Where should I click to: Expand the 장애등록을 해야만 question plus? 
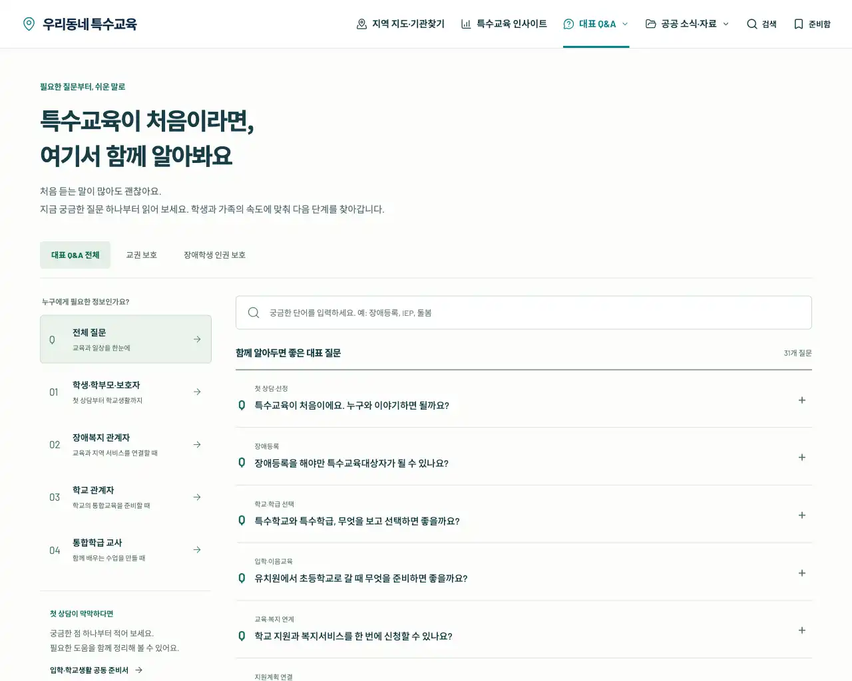tap(802, 458)
